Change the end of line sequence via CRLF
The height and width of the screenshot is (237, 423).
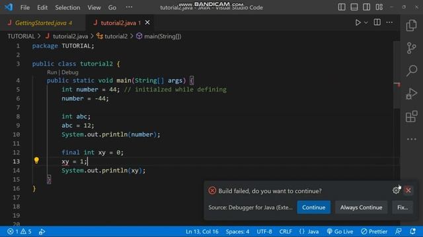(286, 231)
